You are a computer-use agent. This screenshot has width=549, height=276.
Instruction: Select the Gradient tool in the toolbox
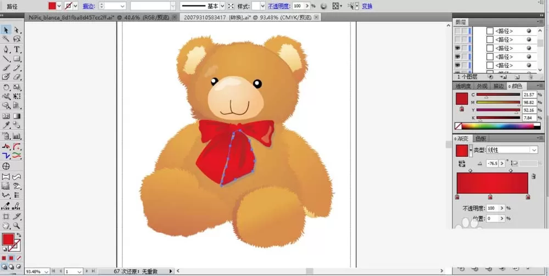coord(16,116)
